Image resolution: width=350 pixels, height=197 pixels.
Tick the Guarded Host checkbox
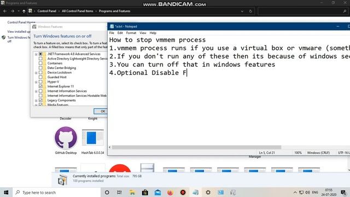click(x=40, y=77)
